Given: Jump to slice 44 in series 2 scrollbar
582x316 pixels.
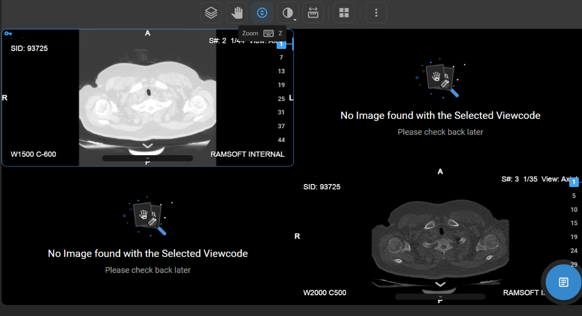Looking at the screenshot, I should pyautogui.click(x=281, y=140).
